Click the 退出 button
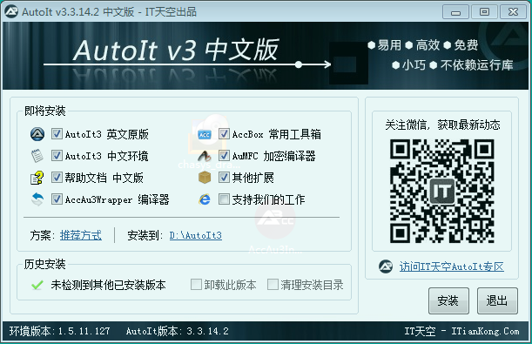Screen dimensions: 532x344 pos(497,300)
